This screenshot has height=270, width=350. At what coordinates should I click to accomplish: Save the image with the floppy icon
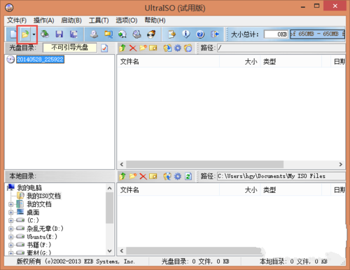[x=59, y=34]
